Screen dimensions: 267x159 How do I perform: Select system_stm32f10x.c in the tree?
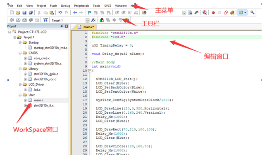48,63
